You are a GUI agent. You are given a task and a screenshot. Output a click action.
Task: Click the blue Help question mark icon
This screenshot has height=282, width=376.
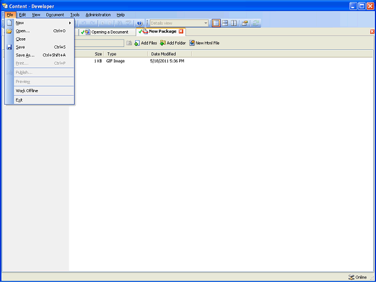140,23
